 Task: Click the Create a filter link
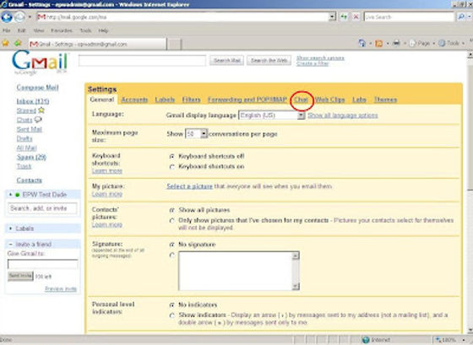313,64
